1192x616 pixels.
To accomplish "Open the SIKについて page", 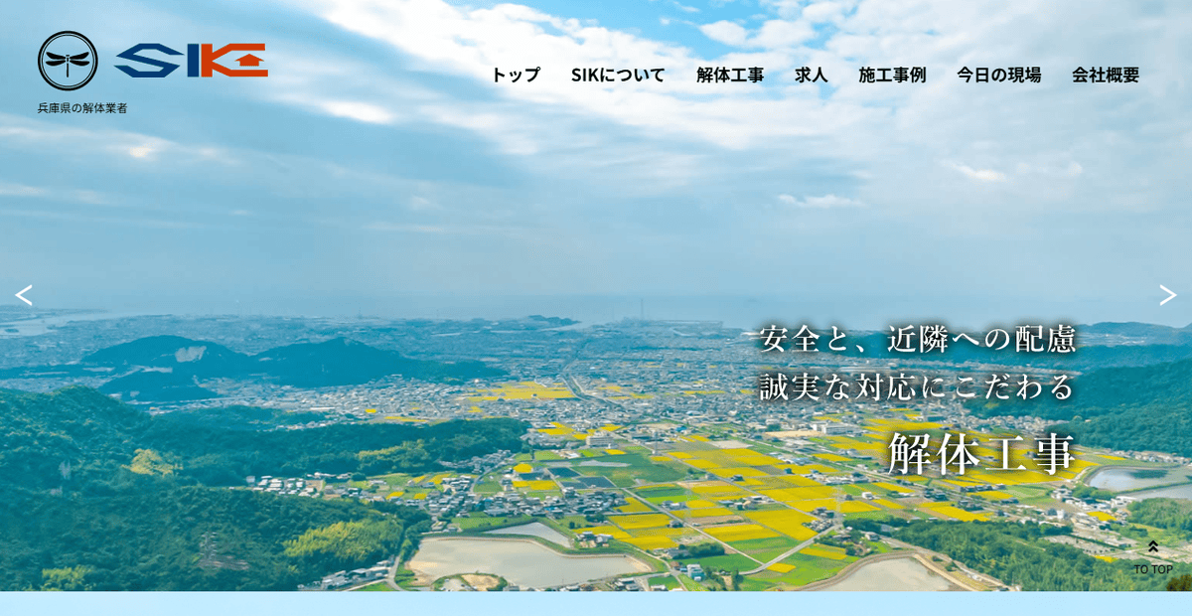I will 619,75.
